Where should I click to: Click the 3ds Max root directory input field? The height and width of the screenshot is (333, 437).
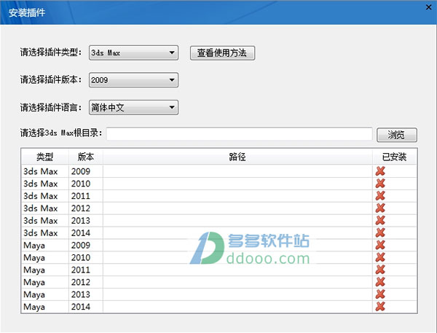coord(239,134)
